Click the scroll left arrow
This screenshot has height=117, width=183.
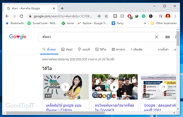point(4,113)
